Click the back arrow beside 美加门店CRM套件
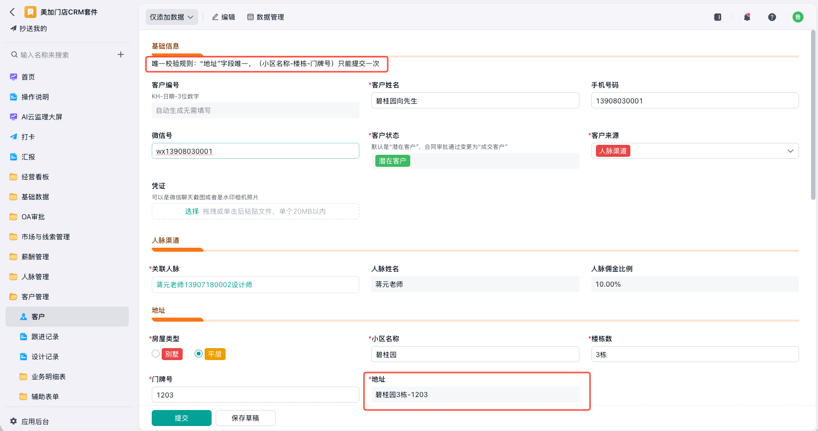This screenshot has height=431, width=818. [12, 12]
